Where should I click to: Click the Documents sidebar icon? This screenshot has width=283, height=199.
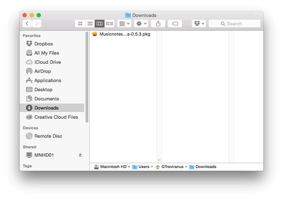tap(29, 99)
